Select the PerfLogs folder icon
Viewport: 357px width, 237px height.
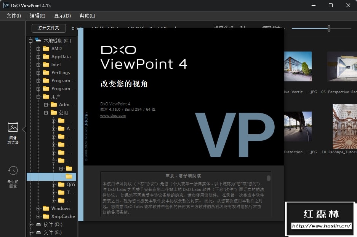46,73
